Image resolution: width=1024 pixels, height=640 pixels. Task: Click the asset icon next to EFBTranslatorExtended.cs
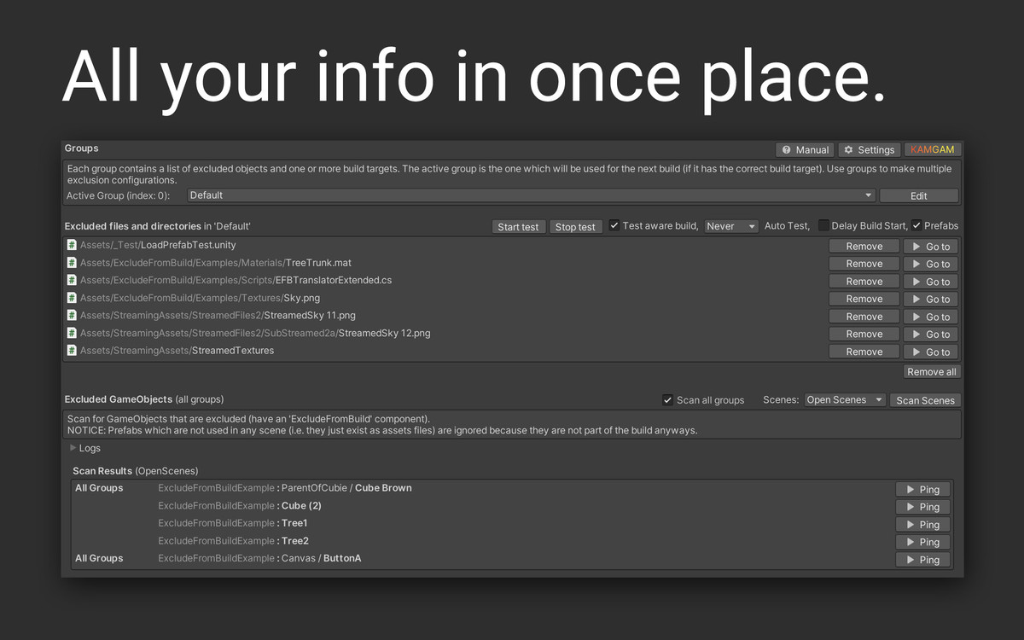point(72,281)
